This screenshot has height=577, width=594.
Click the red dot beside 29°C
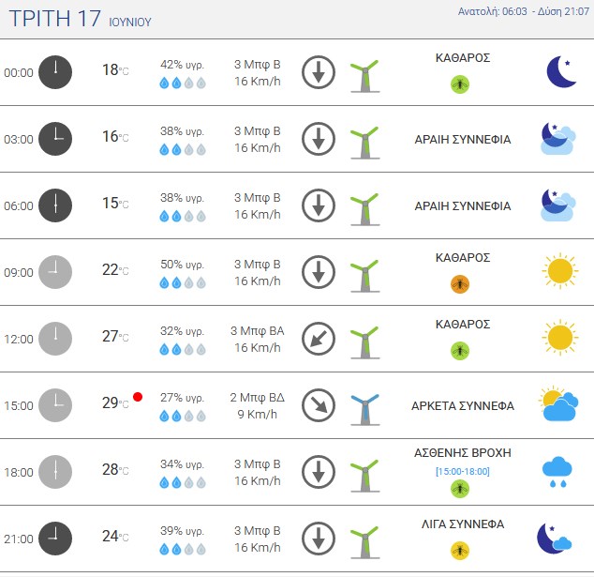(138, 397)
